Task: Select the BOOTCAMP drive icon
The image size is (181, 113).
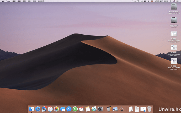Action: tap(174, 20)
